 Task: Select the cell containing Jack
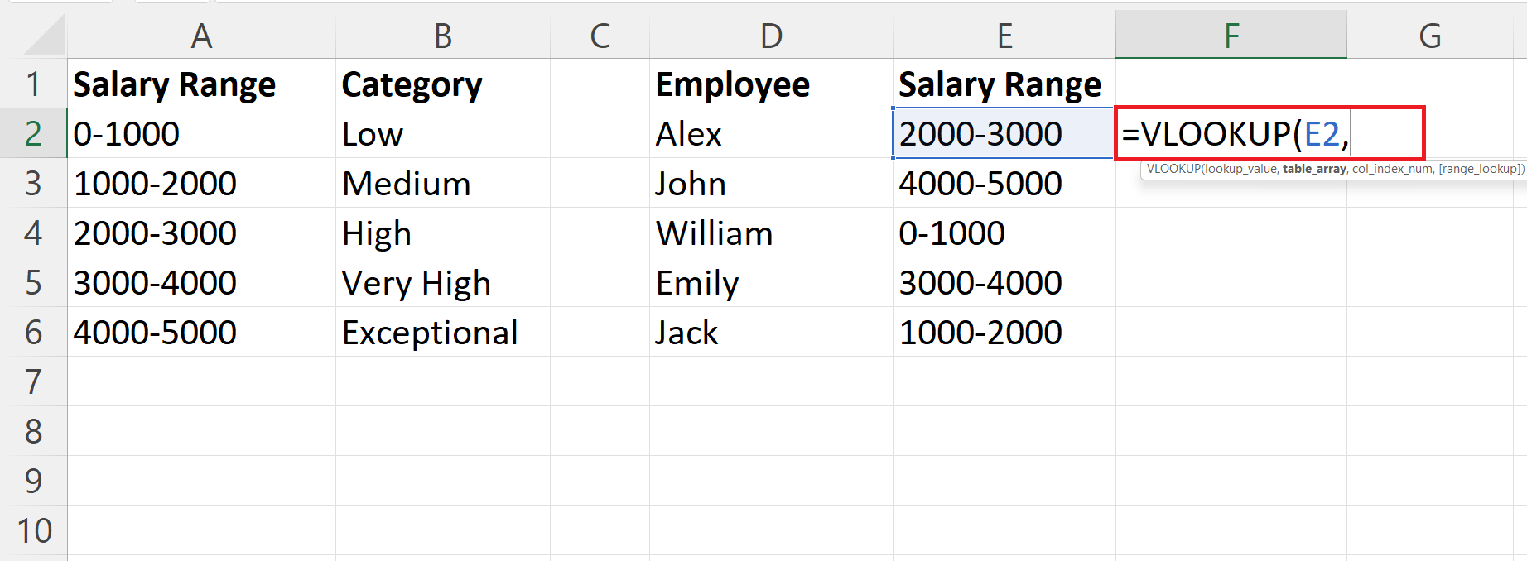point(770,332)
